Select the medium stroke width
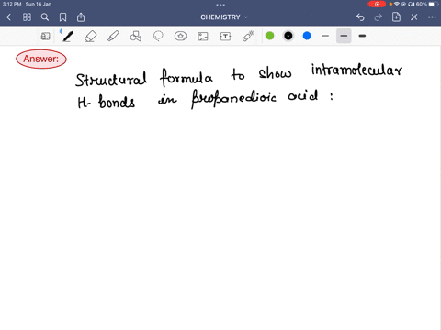The width and height of the screenshot is (441, 330). (x=344, y=36)
